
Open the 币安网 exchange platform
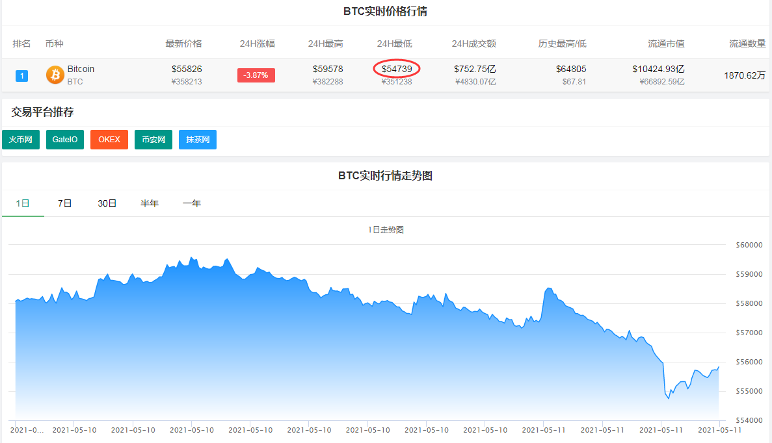coord(153,139)
